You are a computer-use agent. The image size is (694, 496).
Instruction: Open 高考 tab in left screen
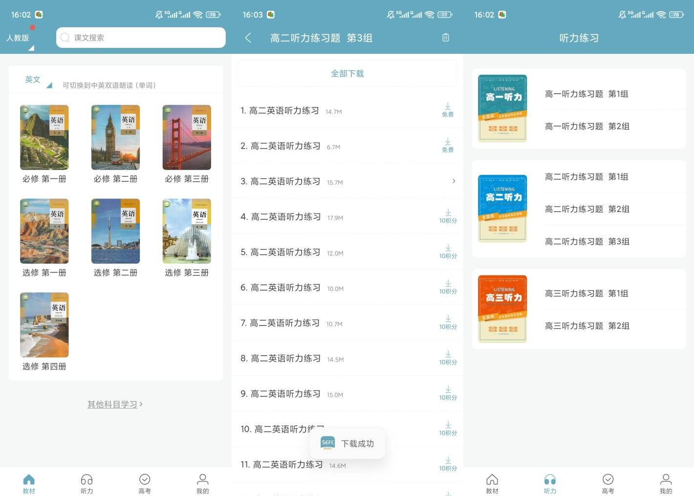[x=145, y=483]
